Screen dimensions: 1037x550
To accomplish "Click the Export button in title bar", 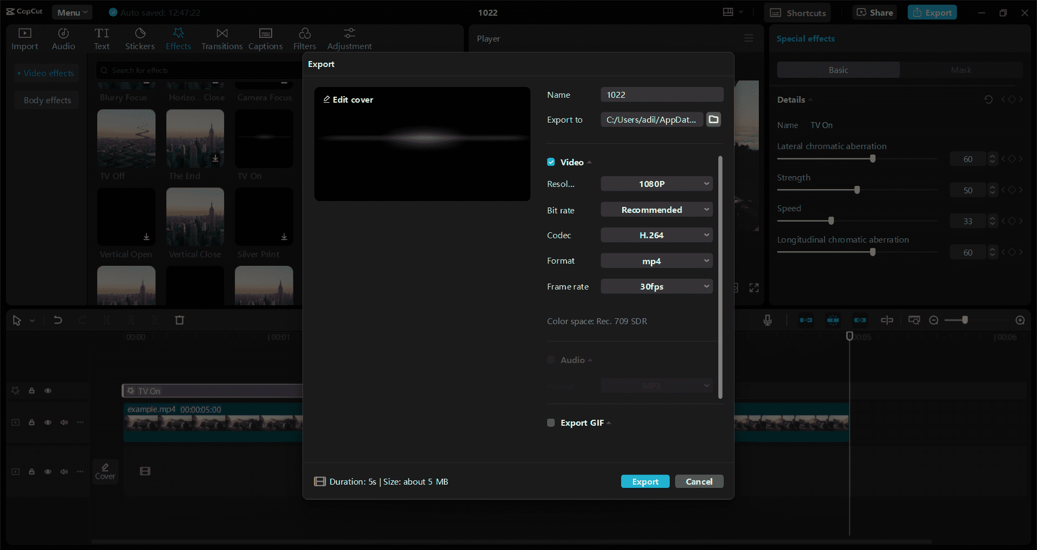I will (932, 12).
